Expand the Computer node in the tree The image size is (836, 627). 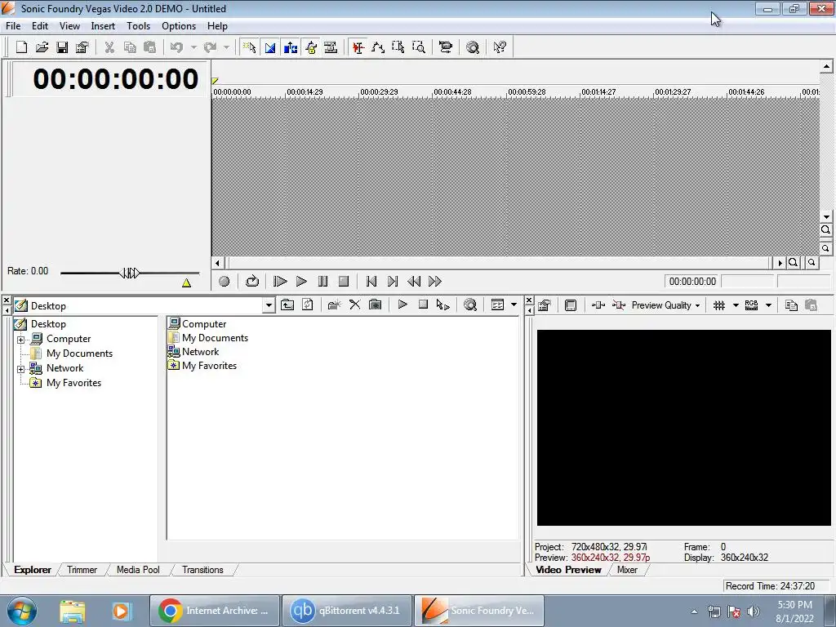tap(20, 340)
